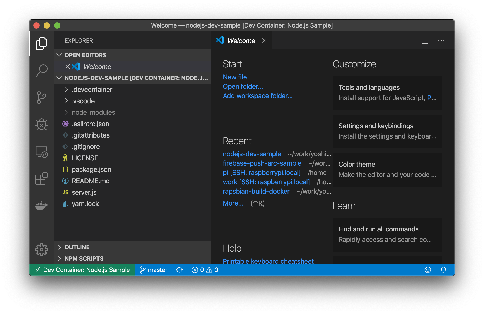Expand the .devcontainer folder
Image resolution: width=484 pixels, height=314 pixels.
(132, 90)
